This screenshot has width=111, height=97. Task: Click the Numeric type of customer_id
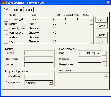pyautogui.click(x=33, y=19)
